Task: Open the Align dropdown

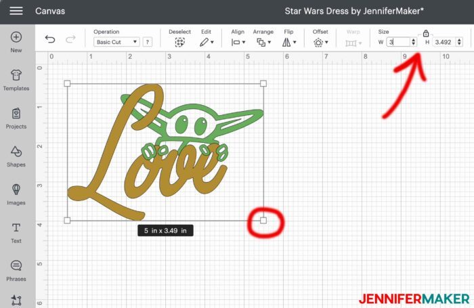Action: point(238,43)
